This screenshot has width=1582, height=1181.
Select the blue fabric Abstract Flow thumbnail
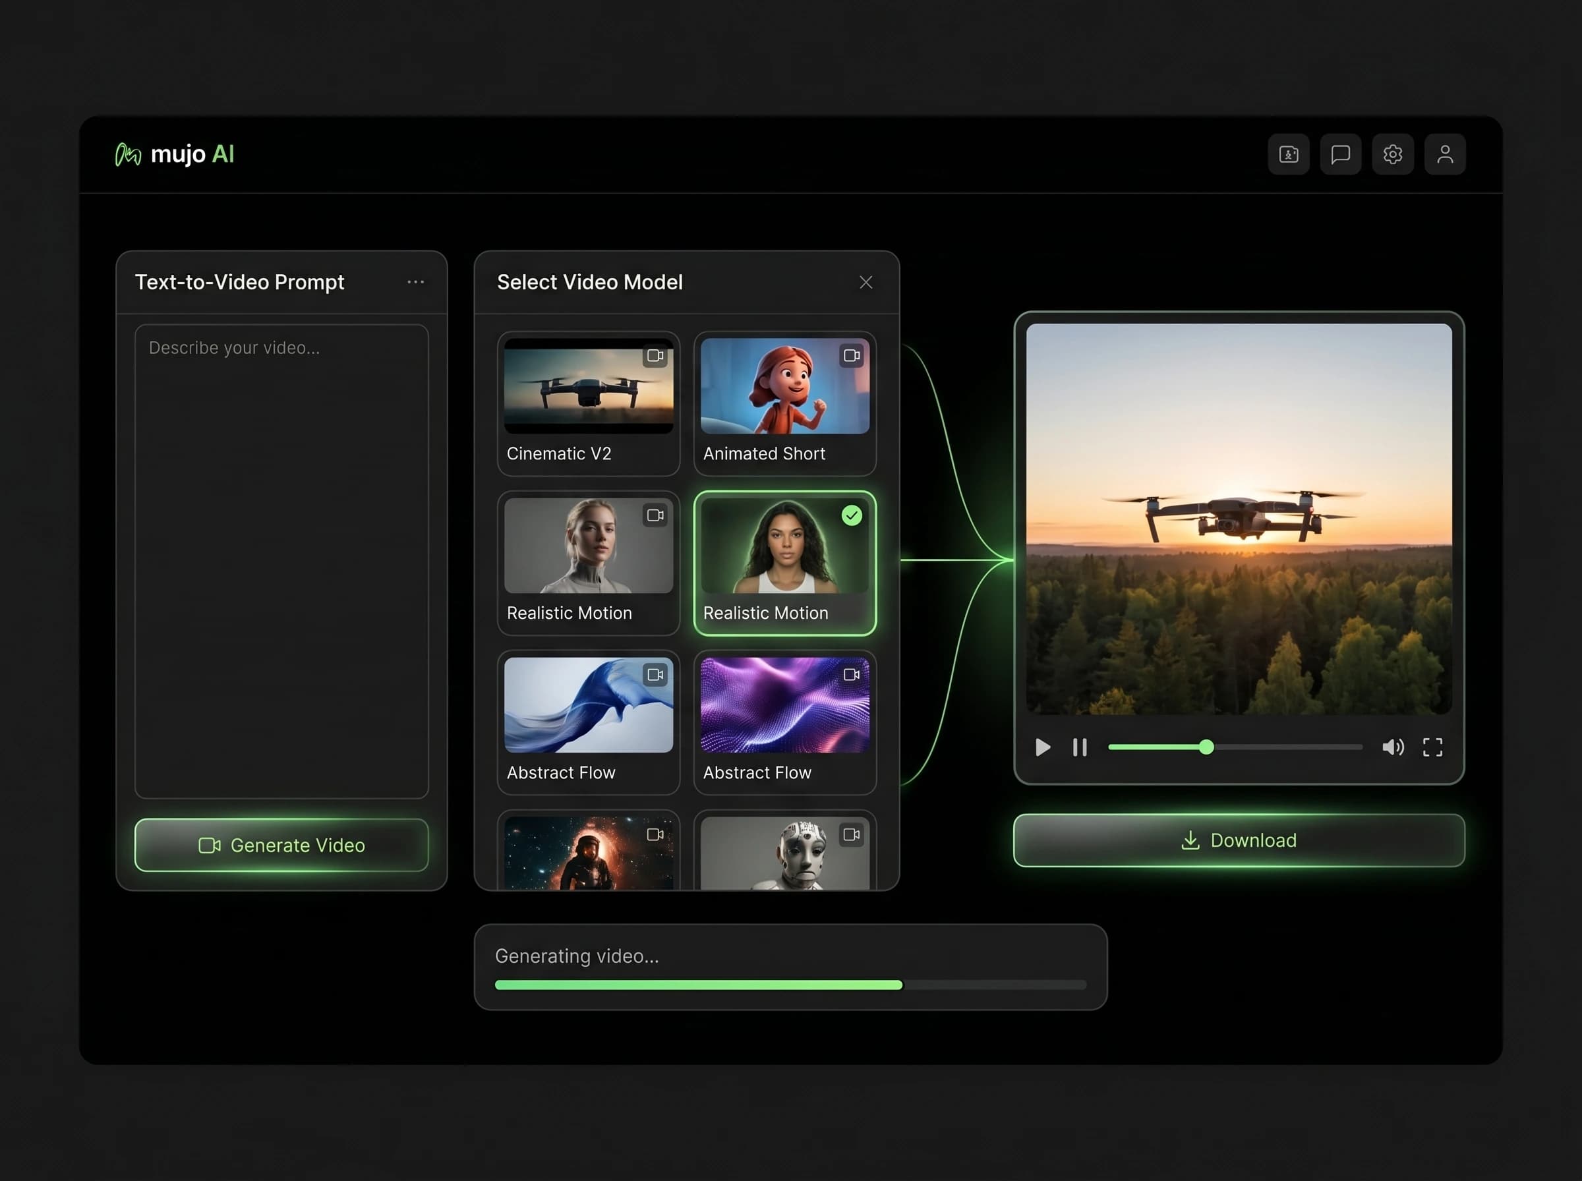[x=589, y=705]
